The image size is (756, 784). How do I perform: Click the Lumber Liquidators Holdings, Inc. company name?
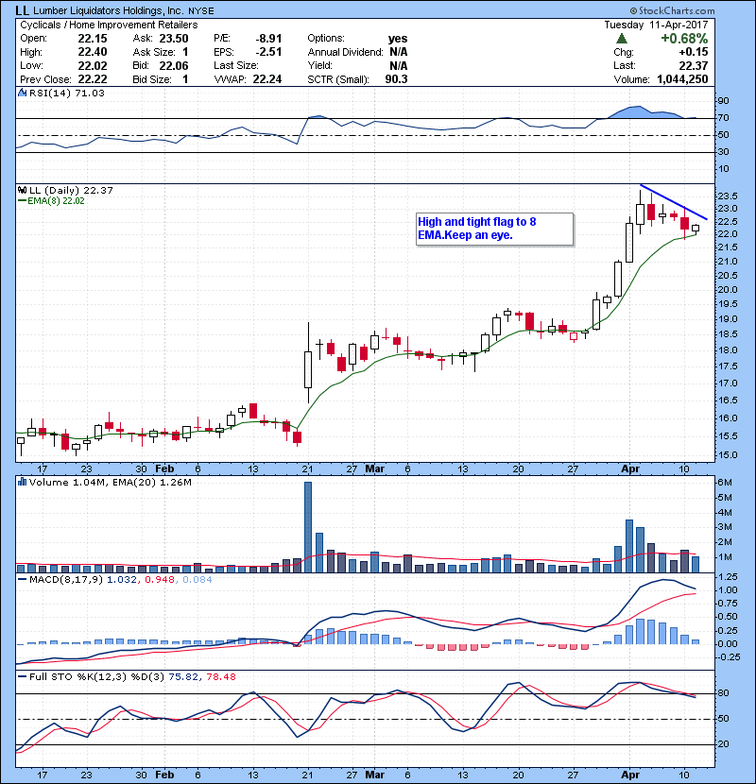(x=108, y=10)
